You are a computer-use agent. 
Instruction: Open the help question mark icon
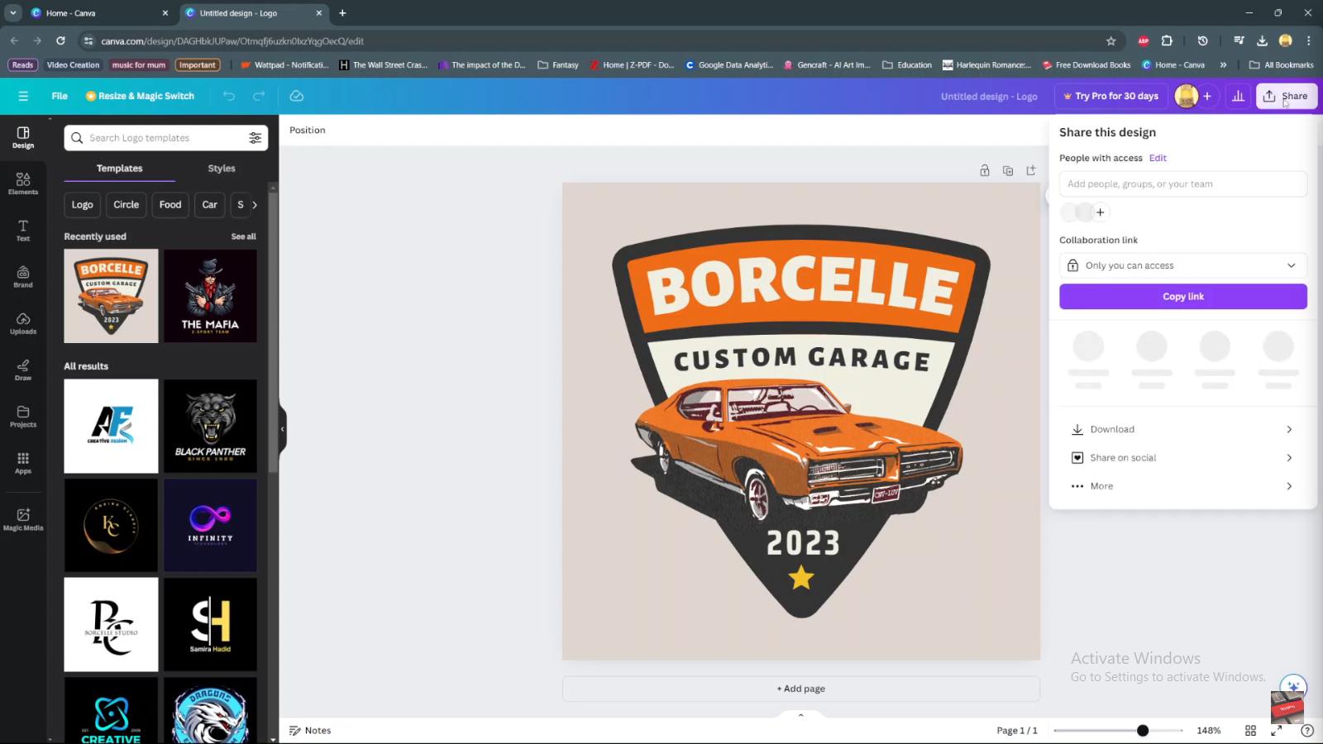point(1307,731)
